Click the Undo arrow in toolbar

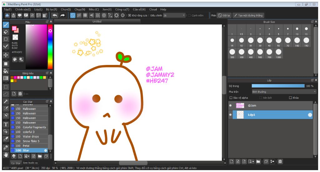[x=55, y=15]
